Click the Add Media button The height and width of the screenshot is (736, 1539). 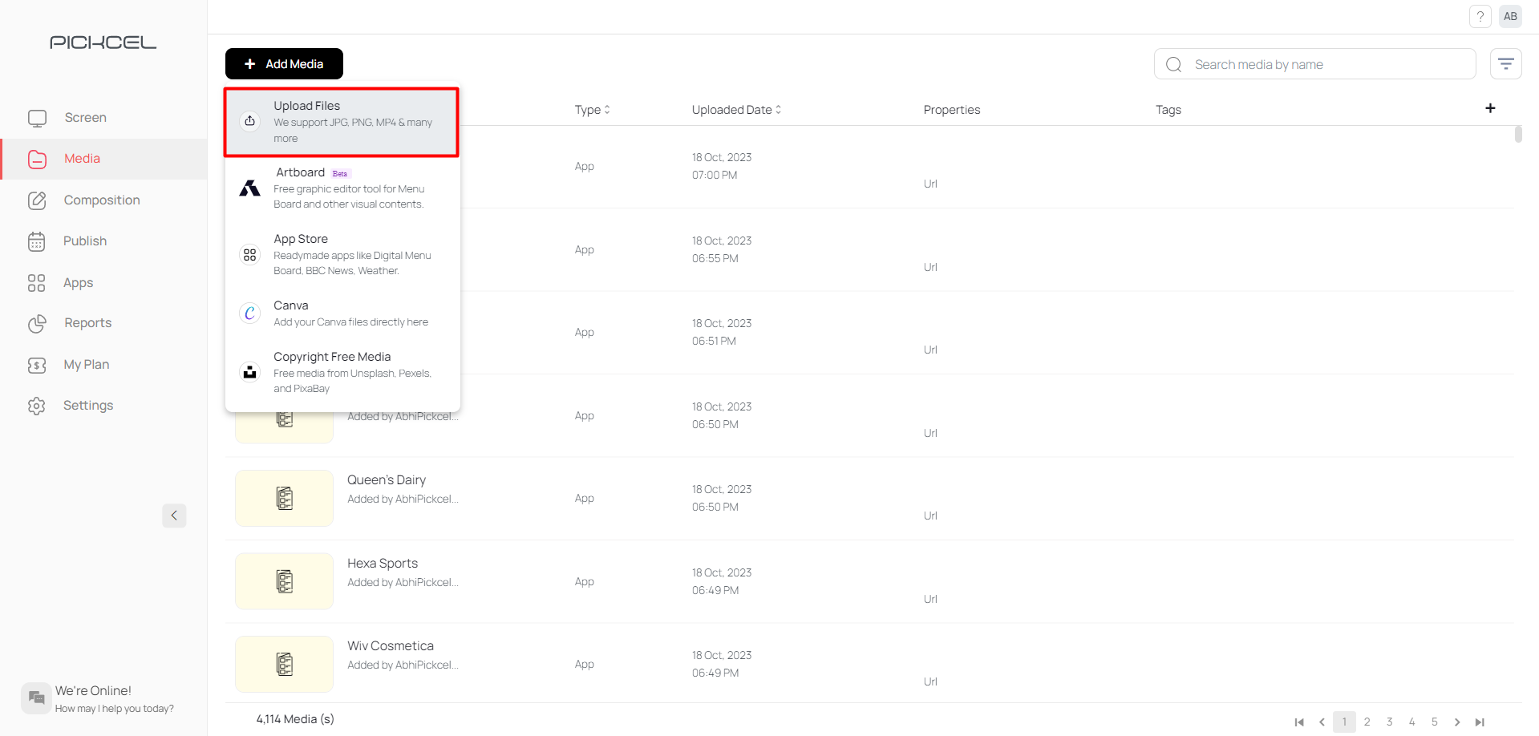284,64
